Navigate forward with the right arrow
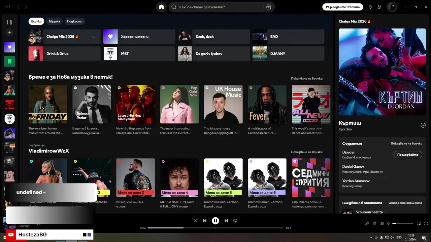431x242 pixels. 26,7
